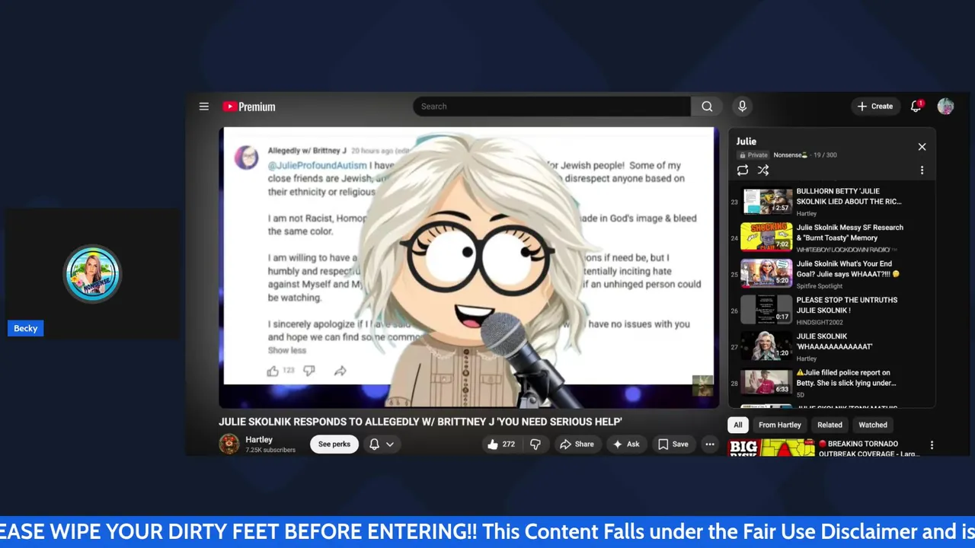
Task: Open more actions ellipsis under video
Action: tap(710, 444)
